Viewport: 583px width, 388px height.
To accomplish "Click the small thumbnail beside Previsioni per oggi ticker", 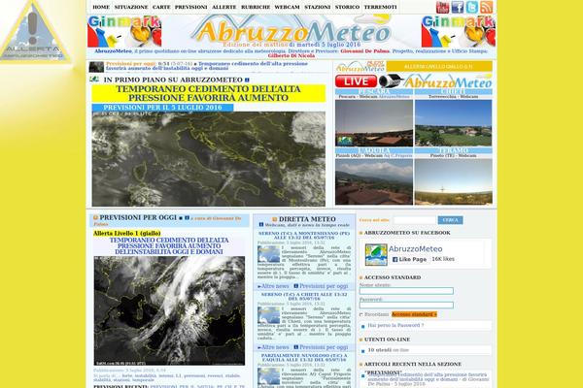I will 96,67.
